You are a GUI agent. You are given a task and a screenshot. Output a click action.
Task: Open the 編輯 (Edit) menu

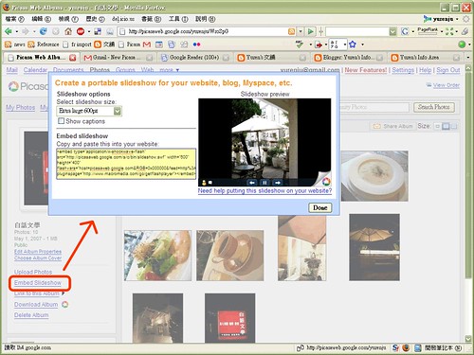[41, 19]
